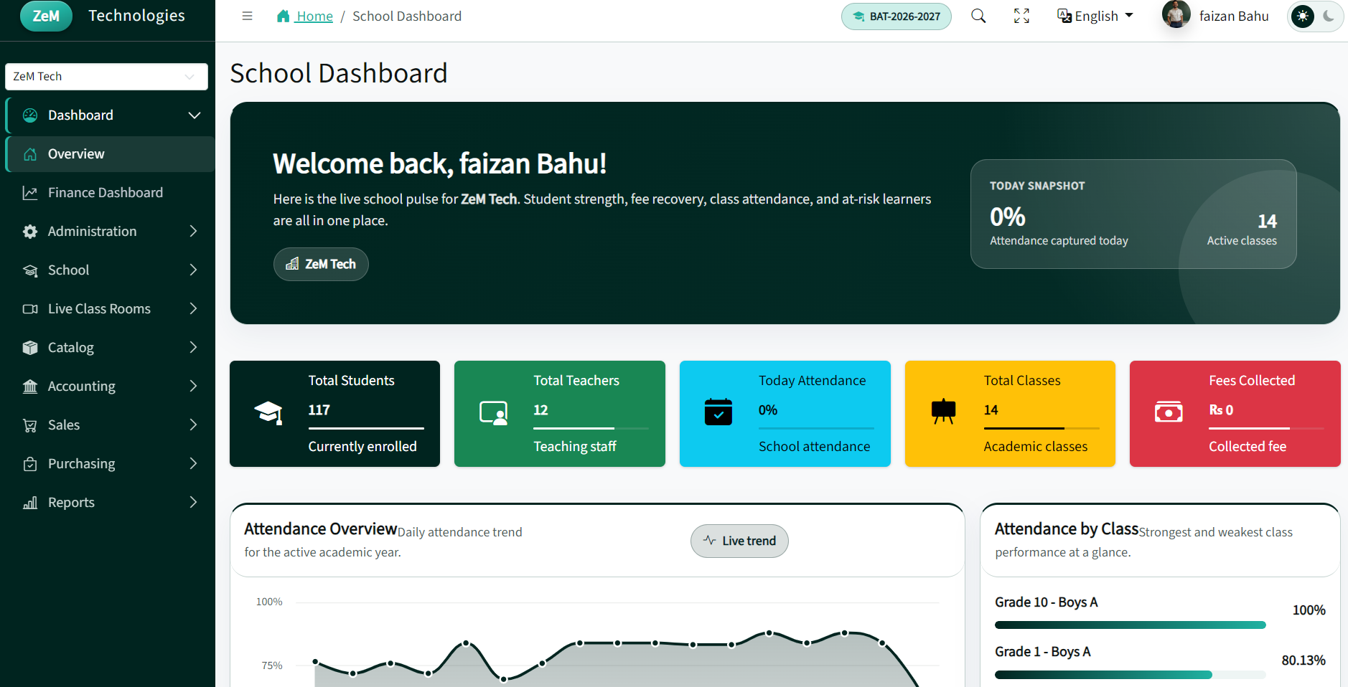The width and height of the screenshot is (1348, 687).
Task: Click the Dashboard palette icon in sidebar
Action: tap(30, 115)
